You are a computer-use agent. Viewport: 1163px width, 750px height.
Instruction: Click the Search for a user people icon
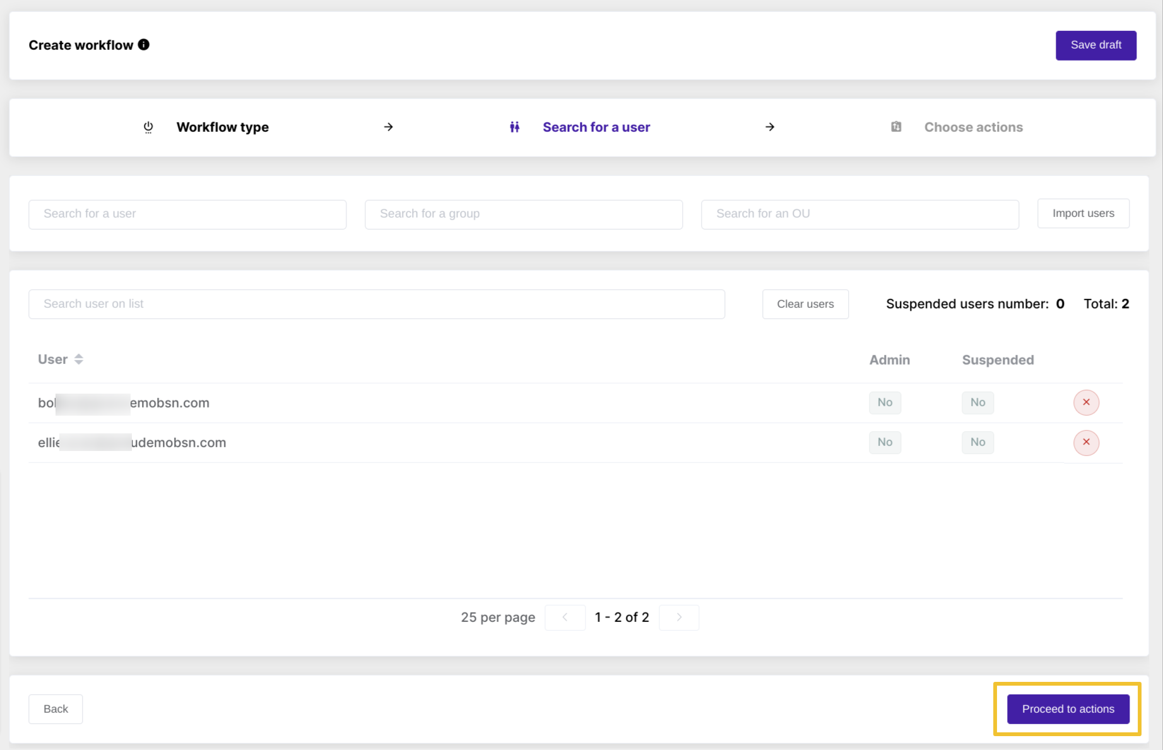515,127
